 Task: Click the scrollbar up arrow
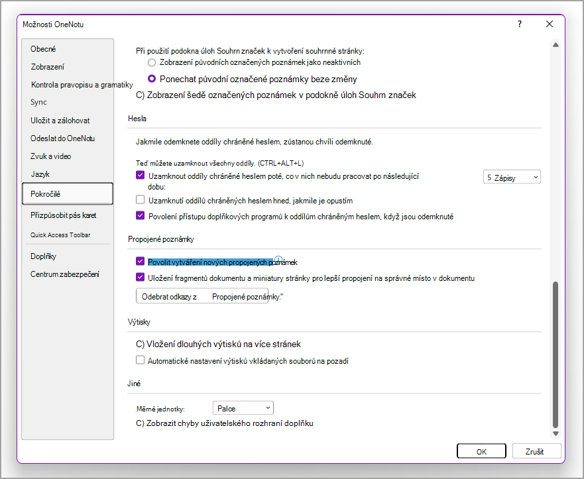555,45
